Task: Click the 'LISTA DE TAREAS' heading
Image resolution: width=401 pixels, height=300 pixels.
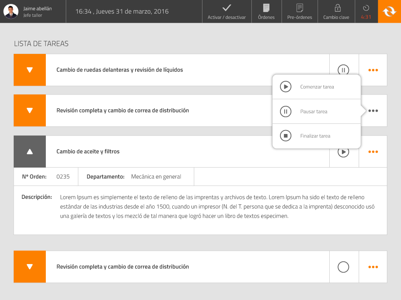Action: click(41, 44)
